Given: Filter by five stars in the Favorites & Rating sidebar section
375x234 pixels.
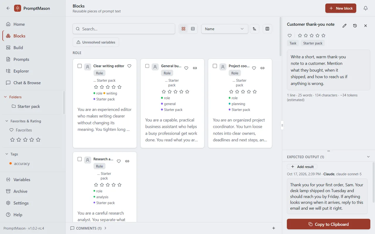Looking at the screenshot, I should (38, 140).
